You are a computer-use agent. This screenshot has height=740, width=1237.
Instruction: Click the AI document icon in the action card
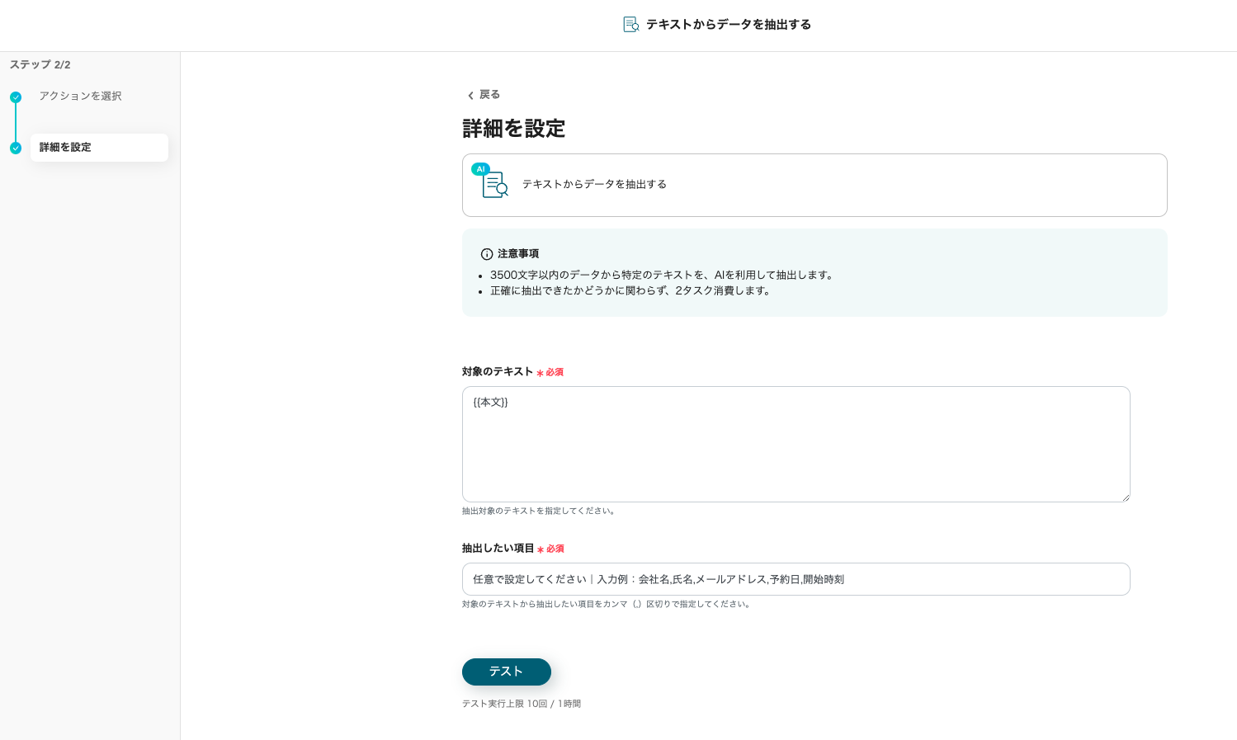tap(495, 185)
